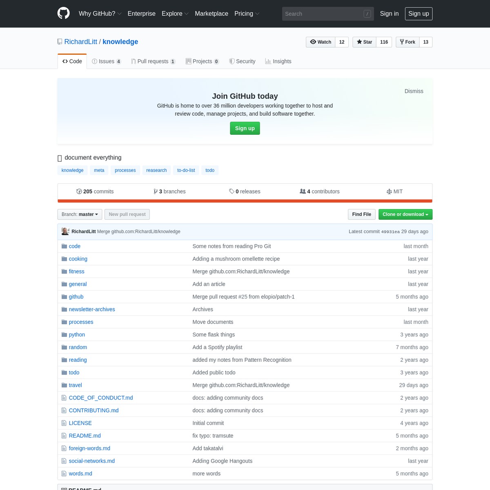Click the folder icon next to fitness
The width and height of the screenshot is (490, 490).
click(64, 272)
